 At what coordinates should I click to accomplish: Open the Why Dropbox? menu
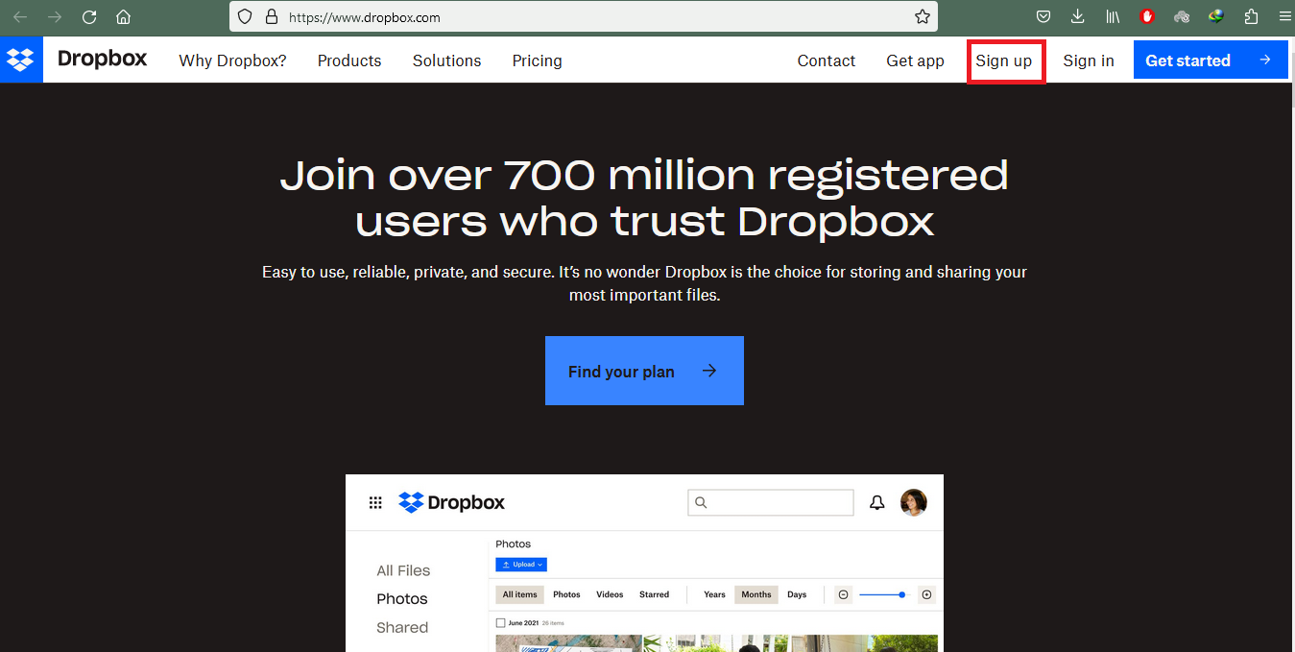(232, 60)
